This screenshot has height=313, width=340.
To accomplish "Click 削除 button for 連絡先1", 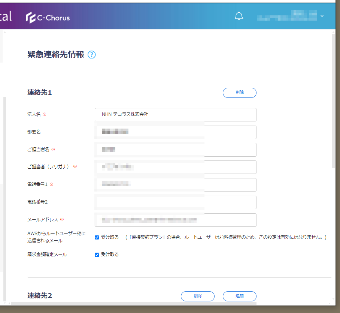I will coord(239,93).
